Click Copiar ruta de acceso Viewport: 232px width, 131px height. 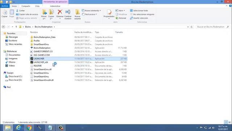point(27,15)
